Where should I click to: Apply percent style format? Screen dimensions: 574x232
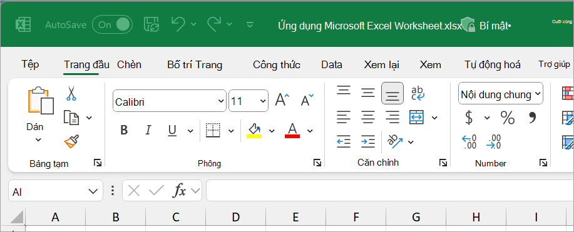pyautogui.click(x=508, y=118)
